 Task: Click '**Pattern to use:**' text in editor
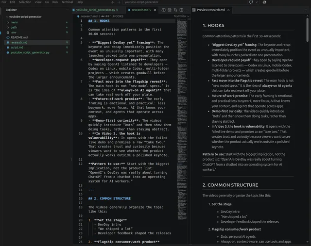106,164
